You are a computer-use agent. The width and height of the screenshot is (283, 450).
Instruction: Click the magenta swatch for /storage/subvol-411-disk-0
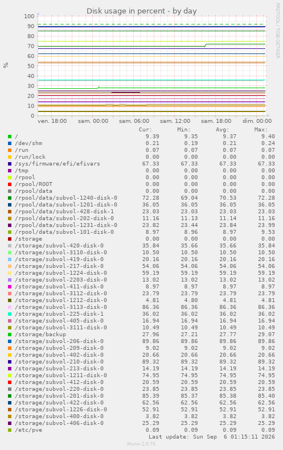click(x=10, y=287)
